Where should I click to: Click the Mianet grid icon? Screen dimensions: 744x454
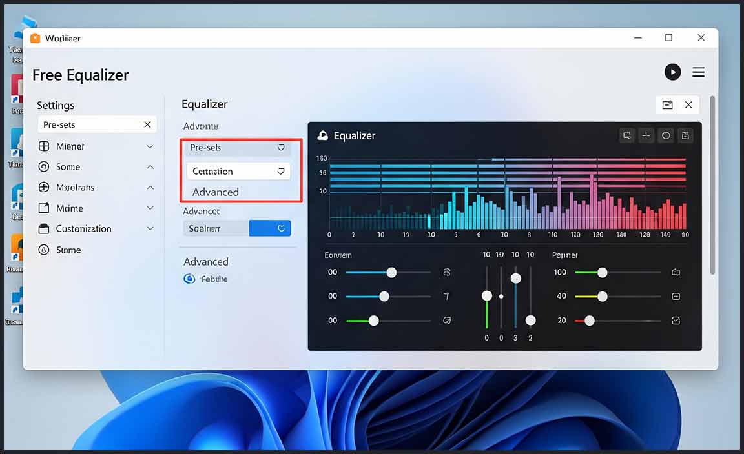[44, 146]
